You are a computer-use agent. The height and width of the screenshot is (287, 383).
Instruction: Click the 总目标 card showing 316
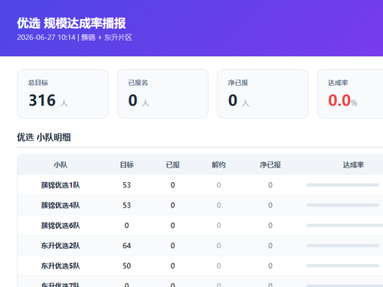(x=63, y=93)
